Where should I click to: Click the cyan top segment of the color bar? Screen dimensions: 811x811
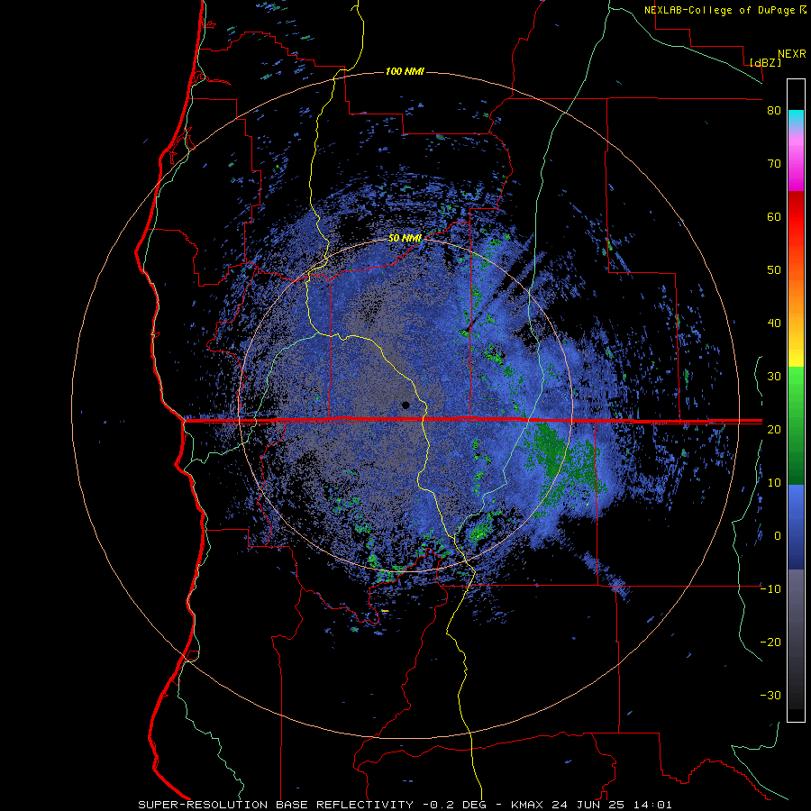click(x=796, y=117)
